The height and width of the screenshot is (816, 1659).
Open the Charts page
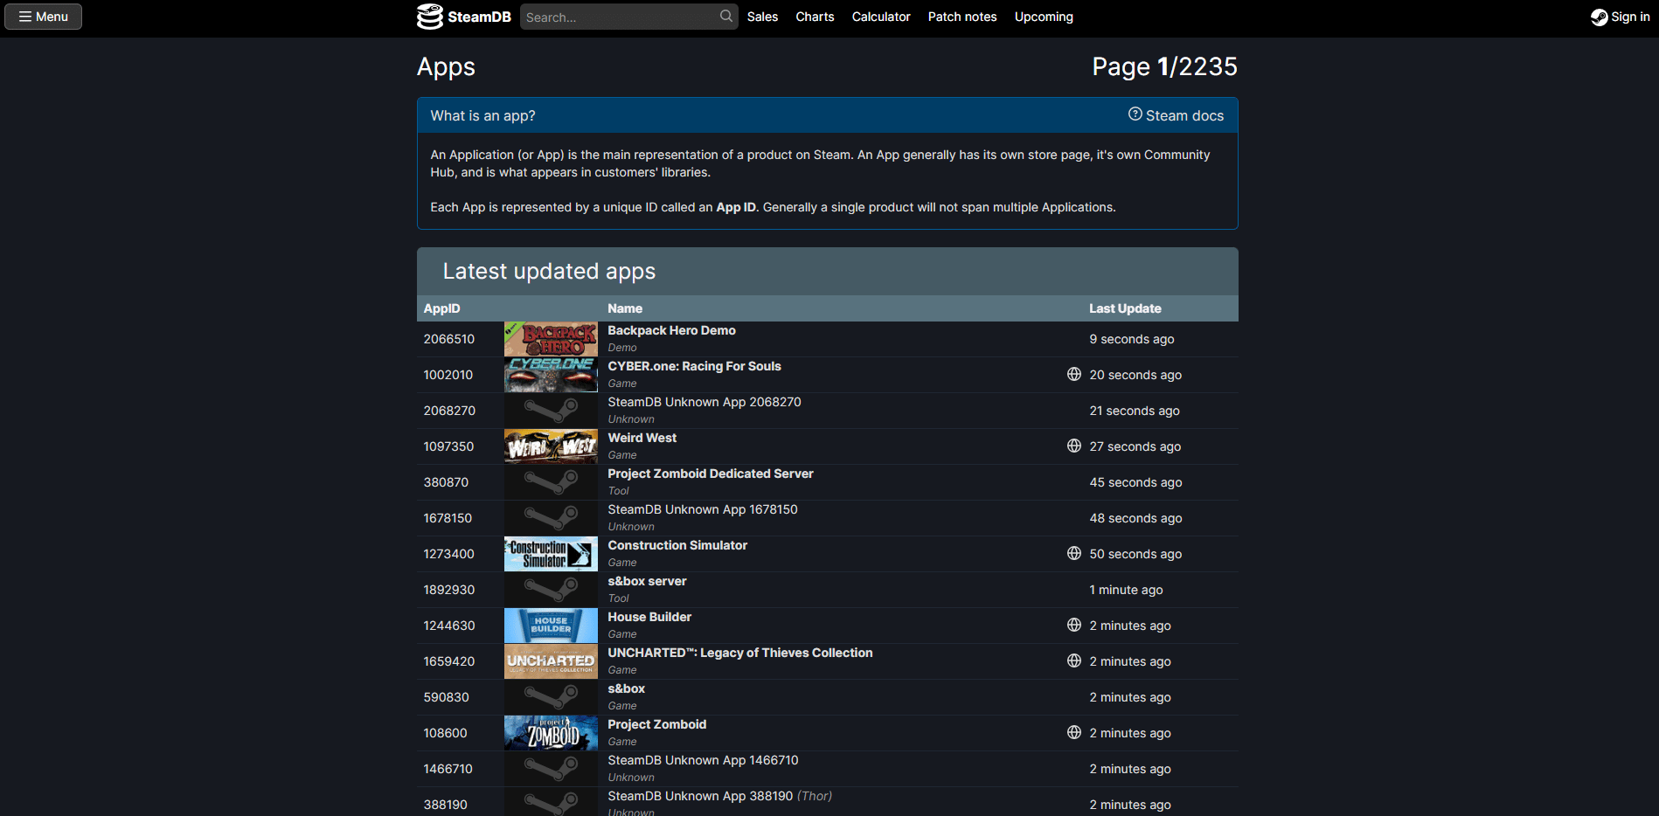[x=815, y=17]
